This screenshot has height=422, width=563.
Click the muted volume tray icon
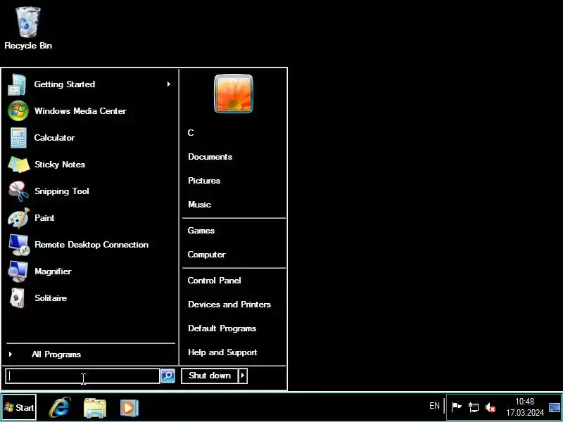[x=491, y=408]
